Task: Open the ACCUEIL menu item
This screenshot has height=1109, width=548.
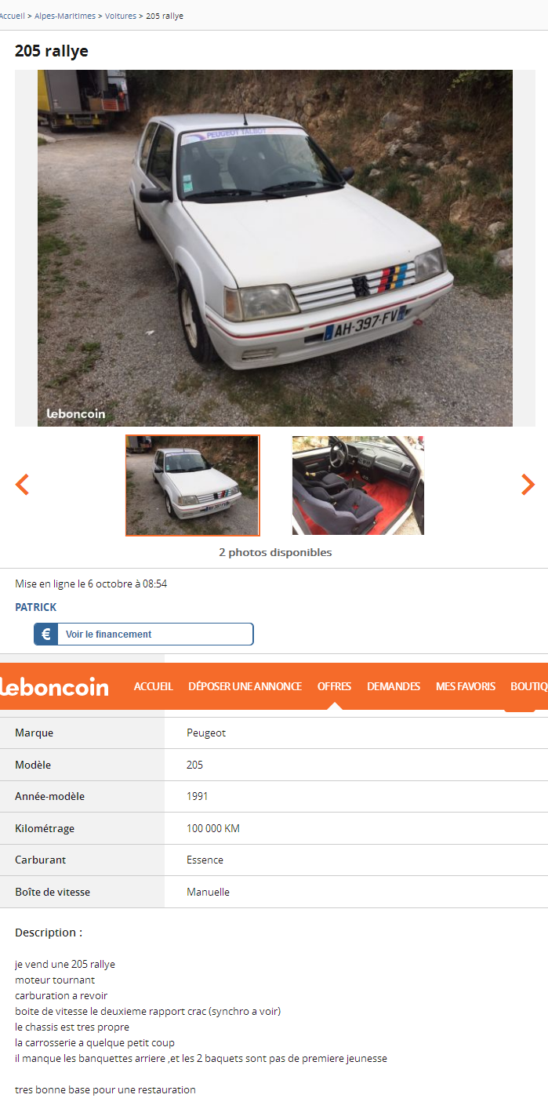Action: (x=153, y=686)
